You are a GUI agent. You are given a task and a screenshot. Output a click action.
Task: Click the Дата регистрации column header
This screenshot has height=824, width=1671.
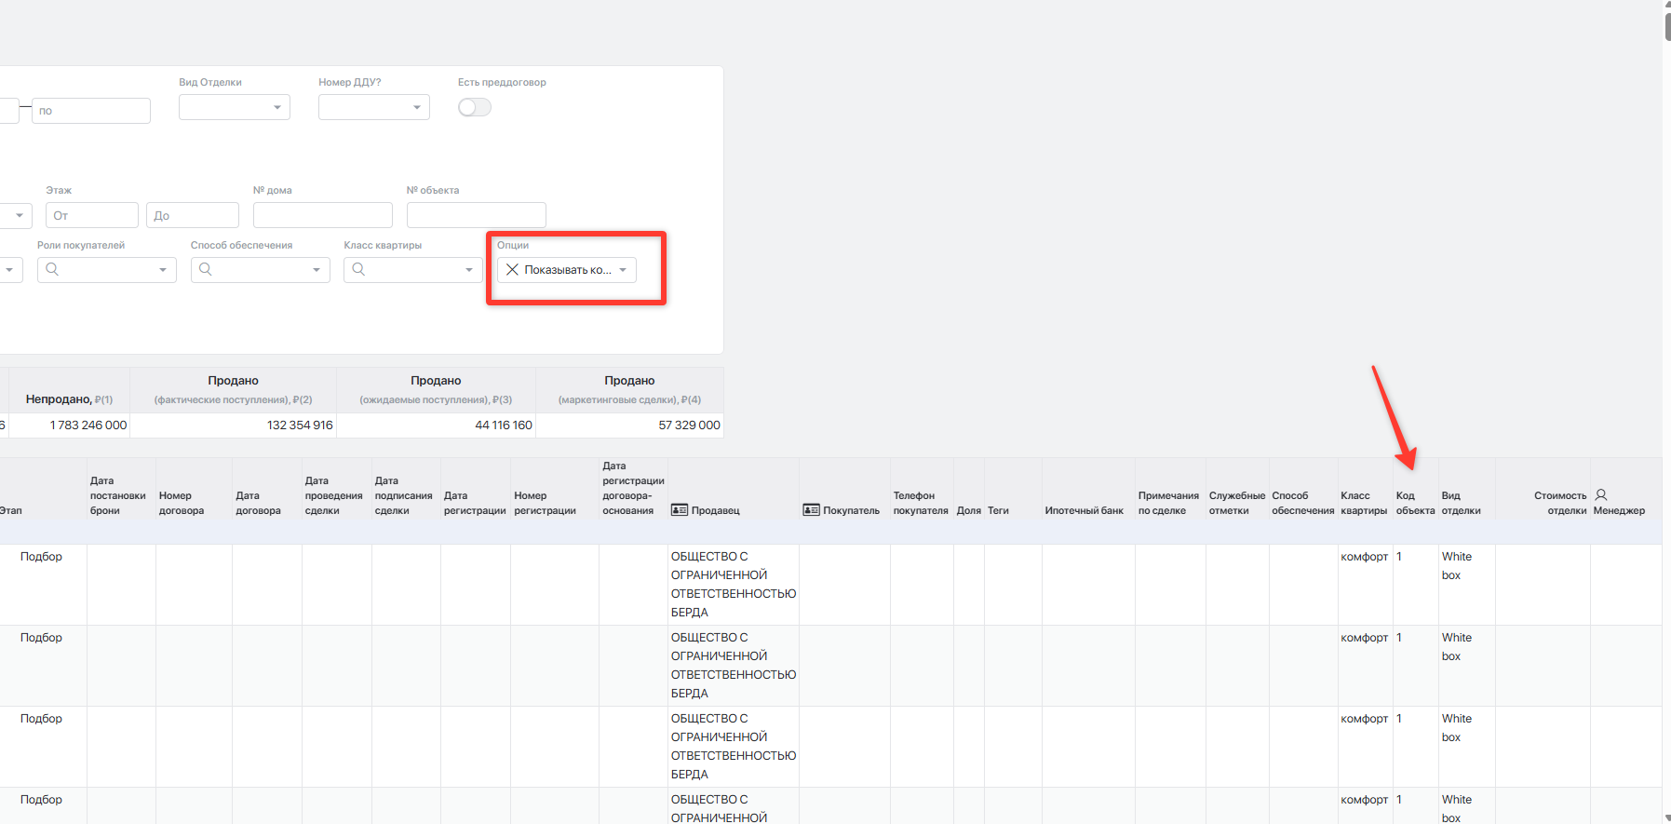(x=475, y=503)
